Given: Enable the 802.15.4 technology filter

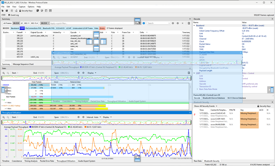Looking at the screenshot, I should point(34,23).
